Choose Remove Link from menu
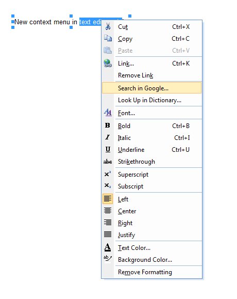This screenshot has width=237, height=299. [x=152, y=75]
